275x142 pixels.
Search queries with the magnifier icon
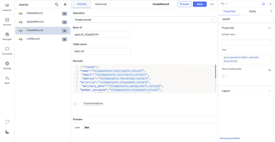tap(57, 4)
